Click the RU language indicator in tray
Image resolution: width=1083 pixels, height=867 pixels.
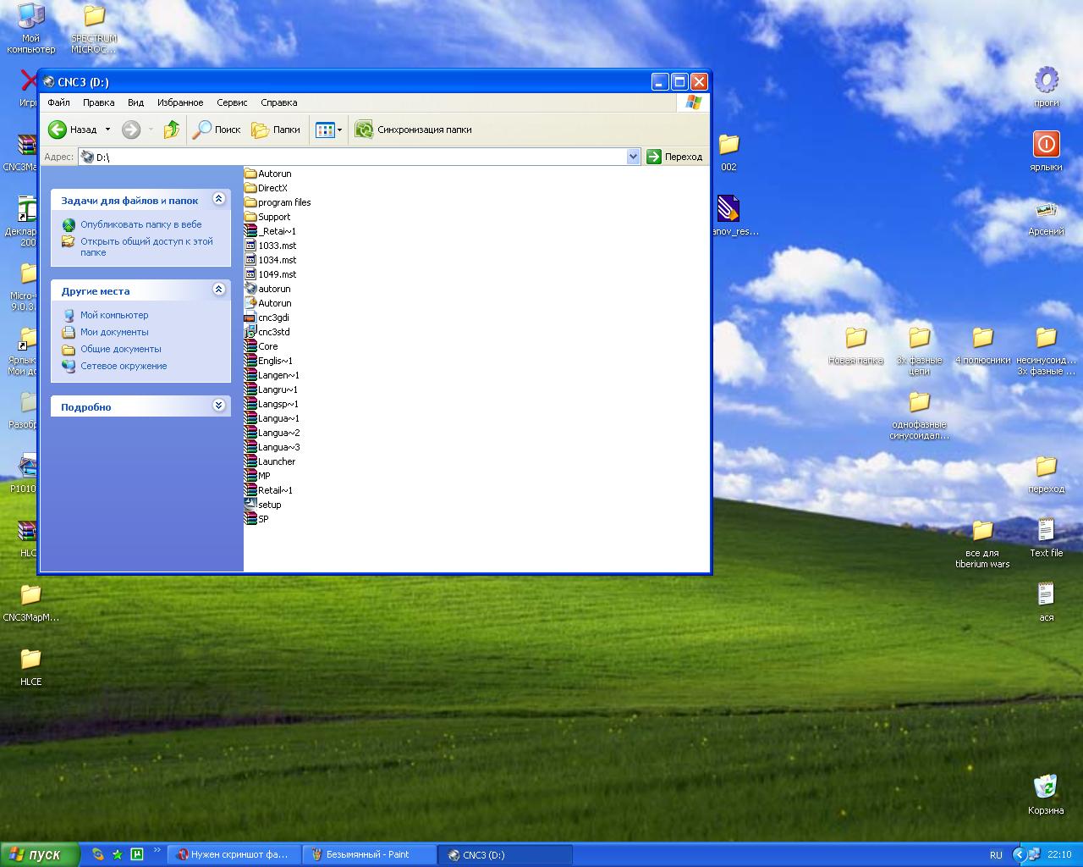click(996, 855)
